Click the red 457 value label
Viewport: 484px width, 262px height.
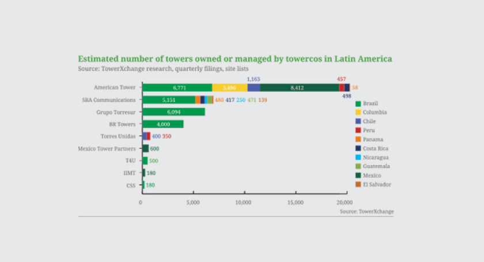pyautogui.click(x=341, y=79)
